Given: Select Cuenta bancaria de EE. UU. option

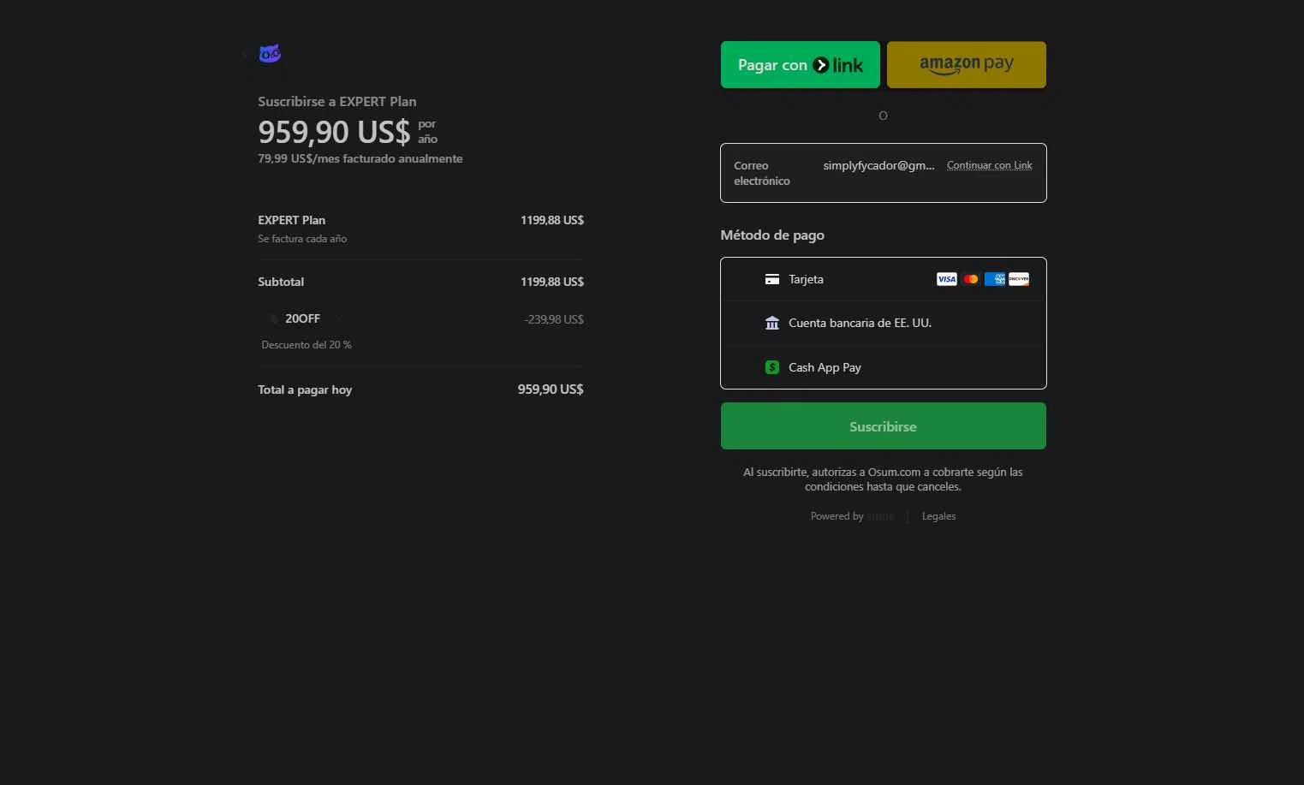Looking at the screenshot, I should click(x=883, y=323).
